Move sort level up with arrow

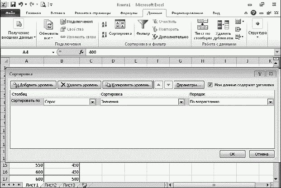158,85
